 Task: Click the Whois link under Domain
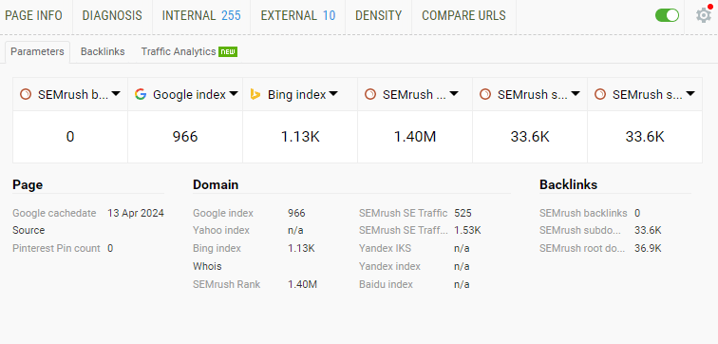coord(207,266)
